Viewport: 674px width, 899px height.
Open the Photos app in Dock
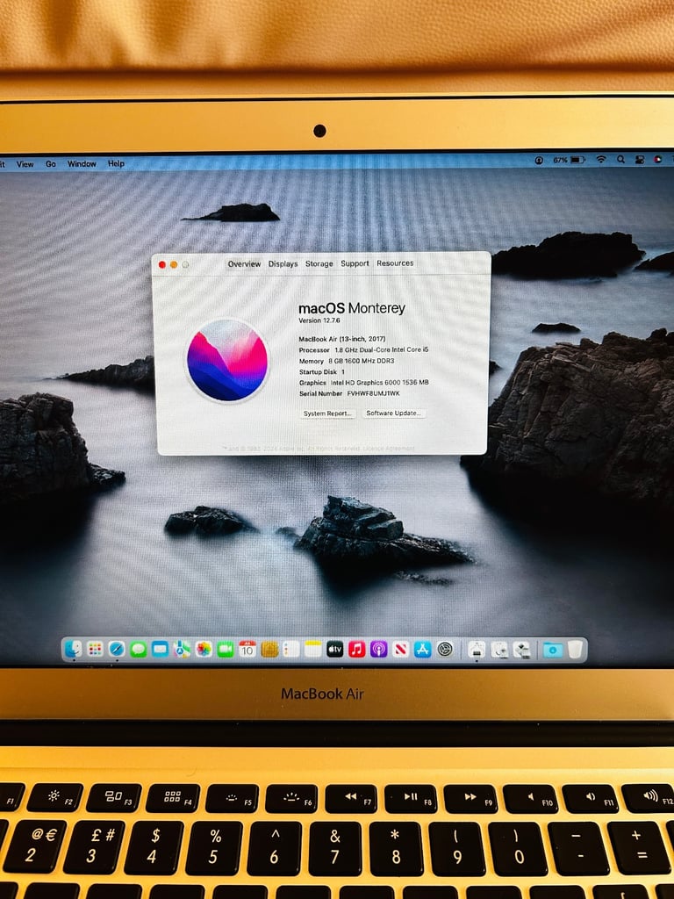204,649
